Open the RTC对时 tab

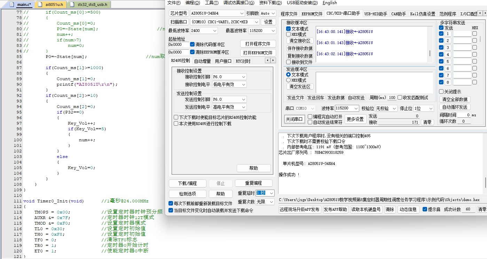coord(243,61)
